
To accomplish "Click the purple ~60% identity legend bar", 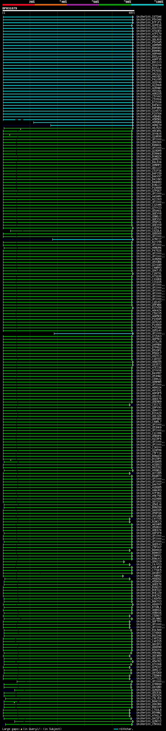I will 83,5.
